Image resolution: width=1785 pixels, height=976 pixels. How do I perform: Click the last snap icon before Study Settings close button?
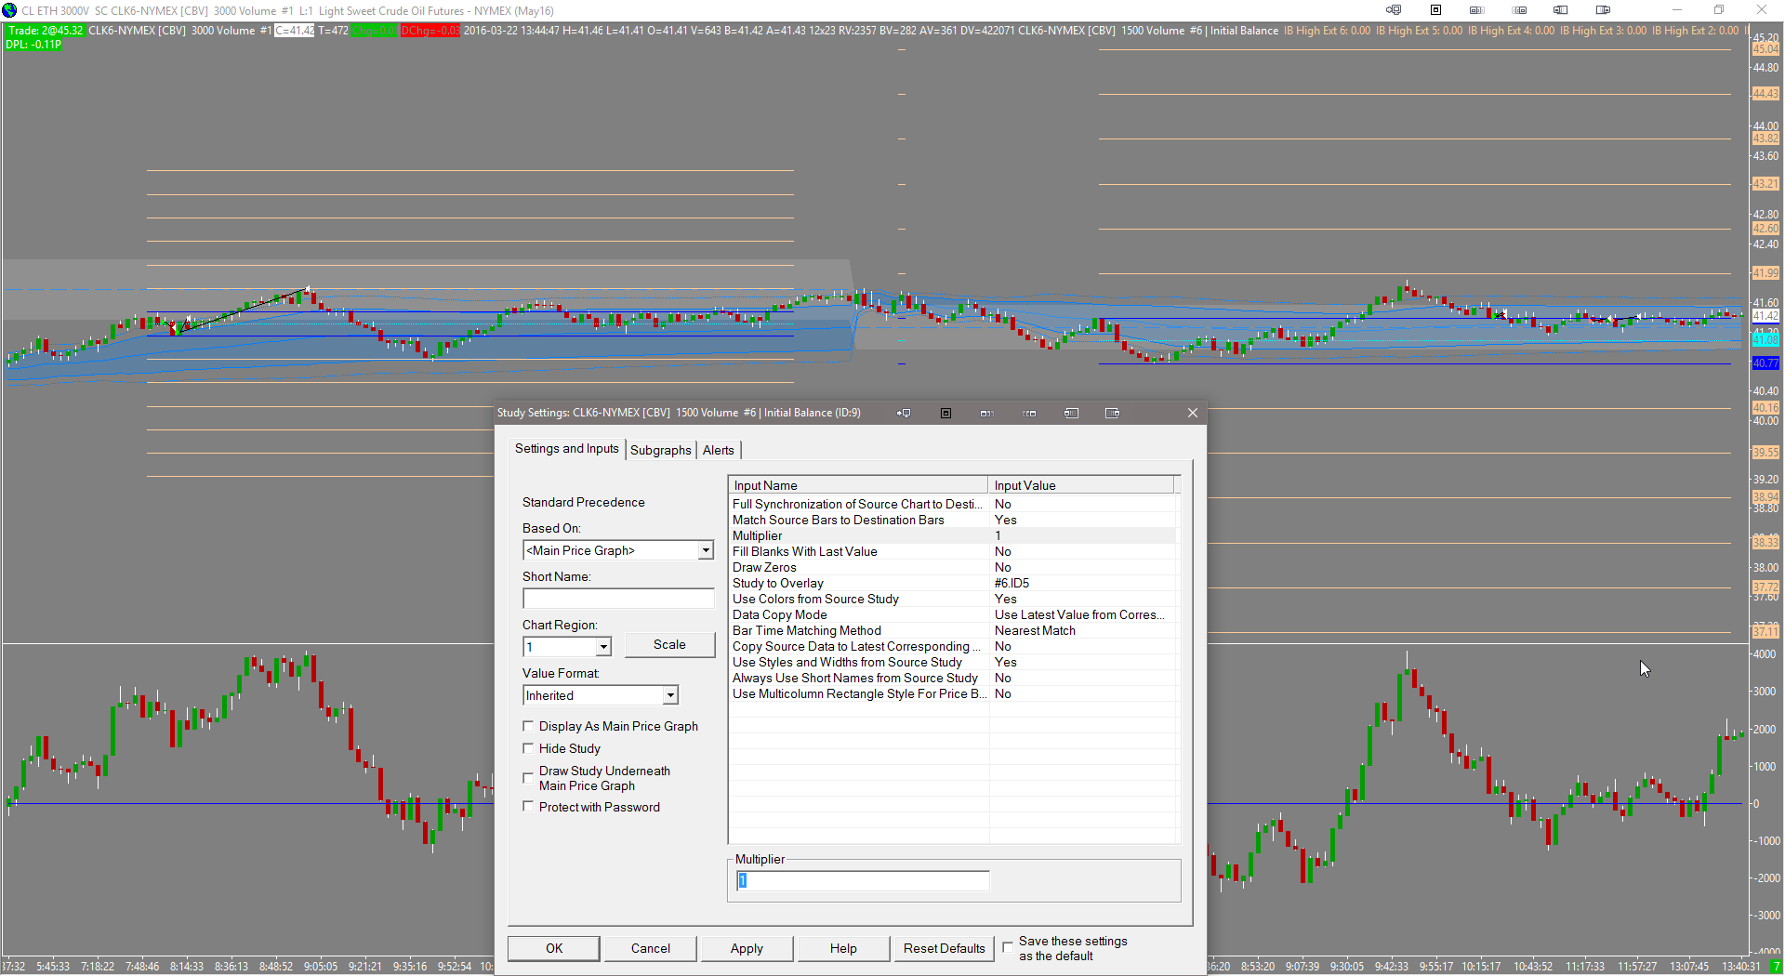point(1112,414)
